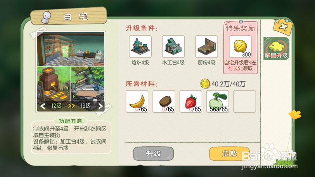Select the kiwi material slot

pyautogui.click(x=164, y=101)
